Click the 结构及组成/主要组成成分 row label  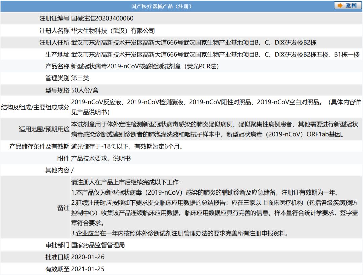coord(35,107)
